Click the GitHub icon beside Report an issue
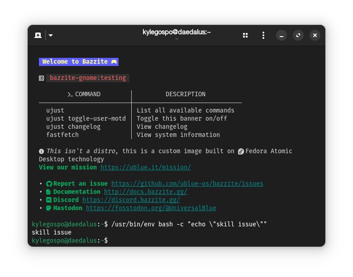 pyautogui.click(x=49, y=184)
